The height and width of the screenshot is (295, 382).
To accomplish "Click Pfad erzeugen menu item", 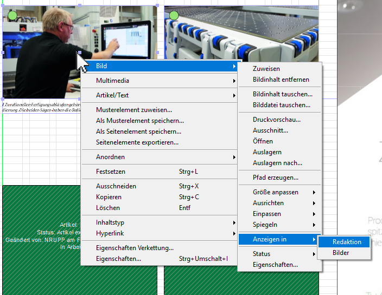I will tap(275, 178).
